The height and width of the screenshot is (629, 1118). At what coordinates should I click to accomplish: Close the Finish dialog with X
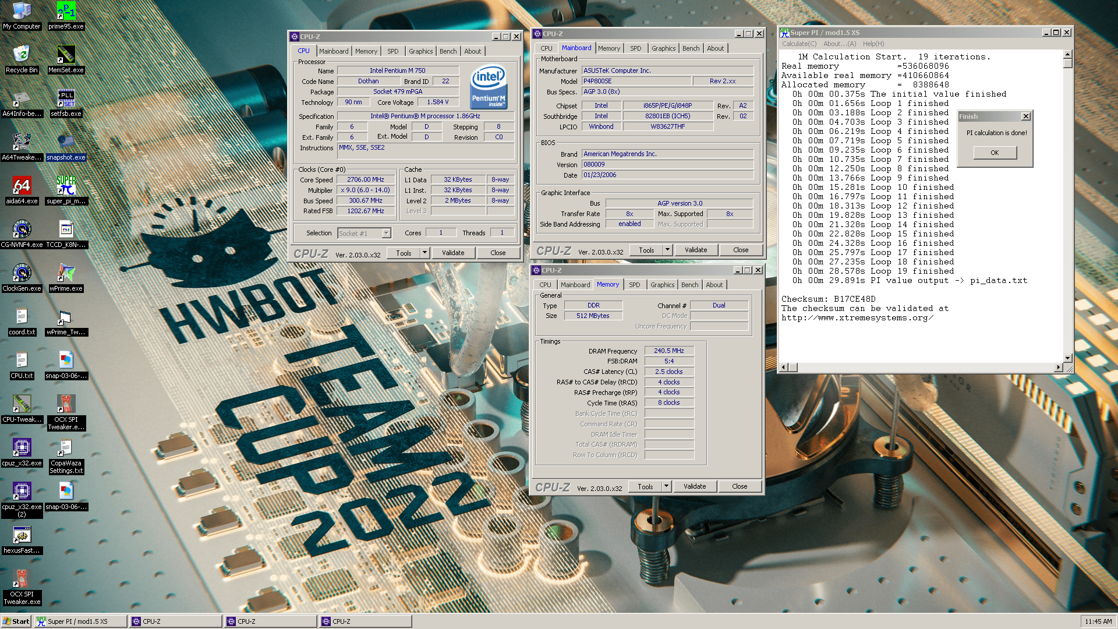pos(1026,116)
